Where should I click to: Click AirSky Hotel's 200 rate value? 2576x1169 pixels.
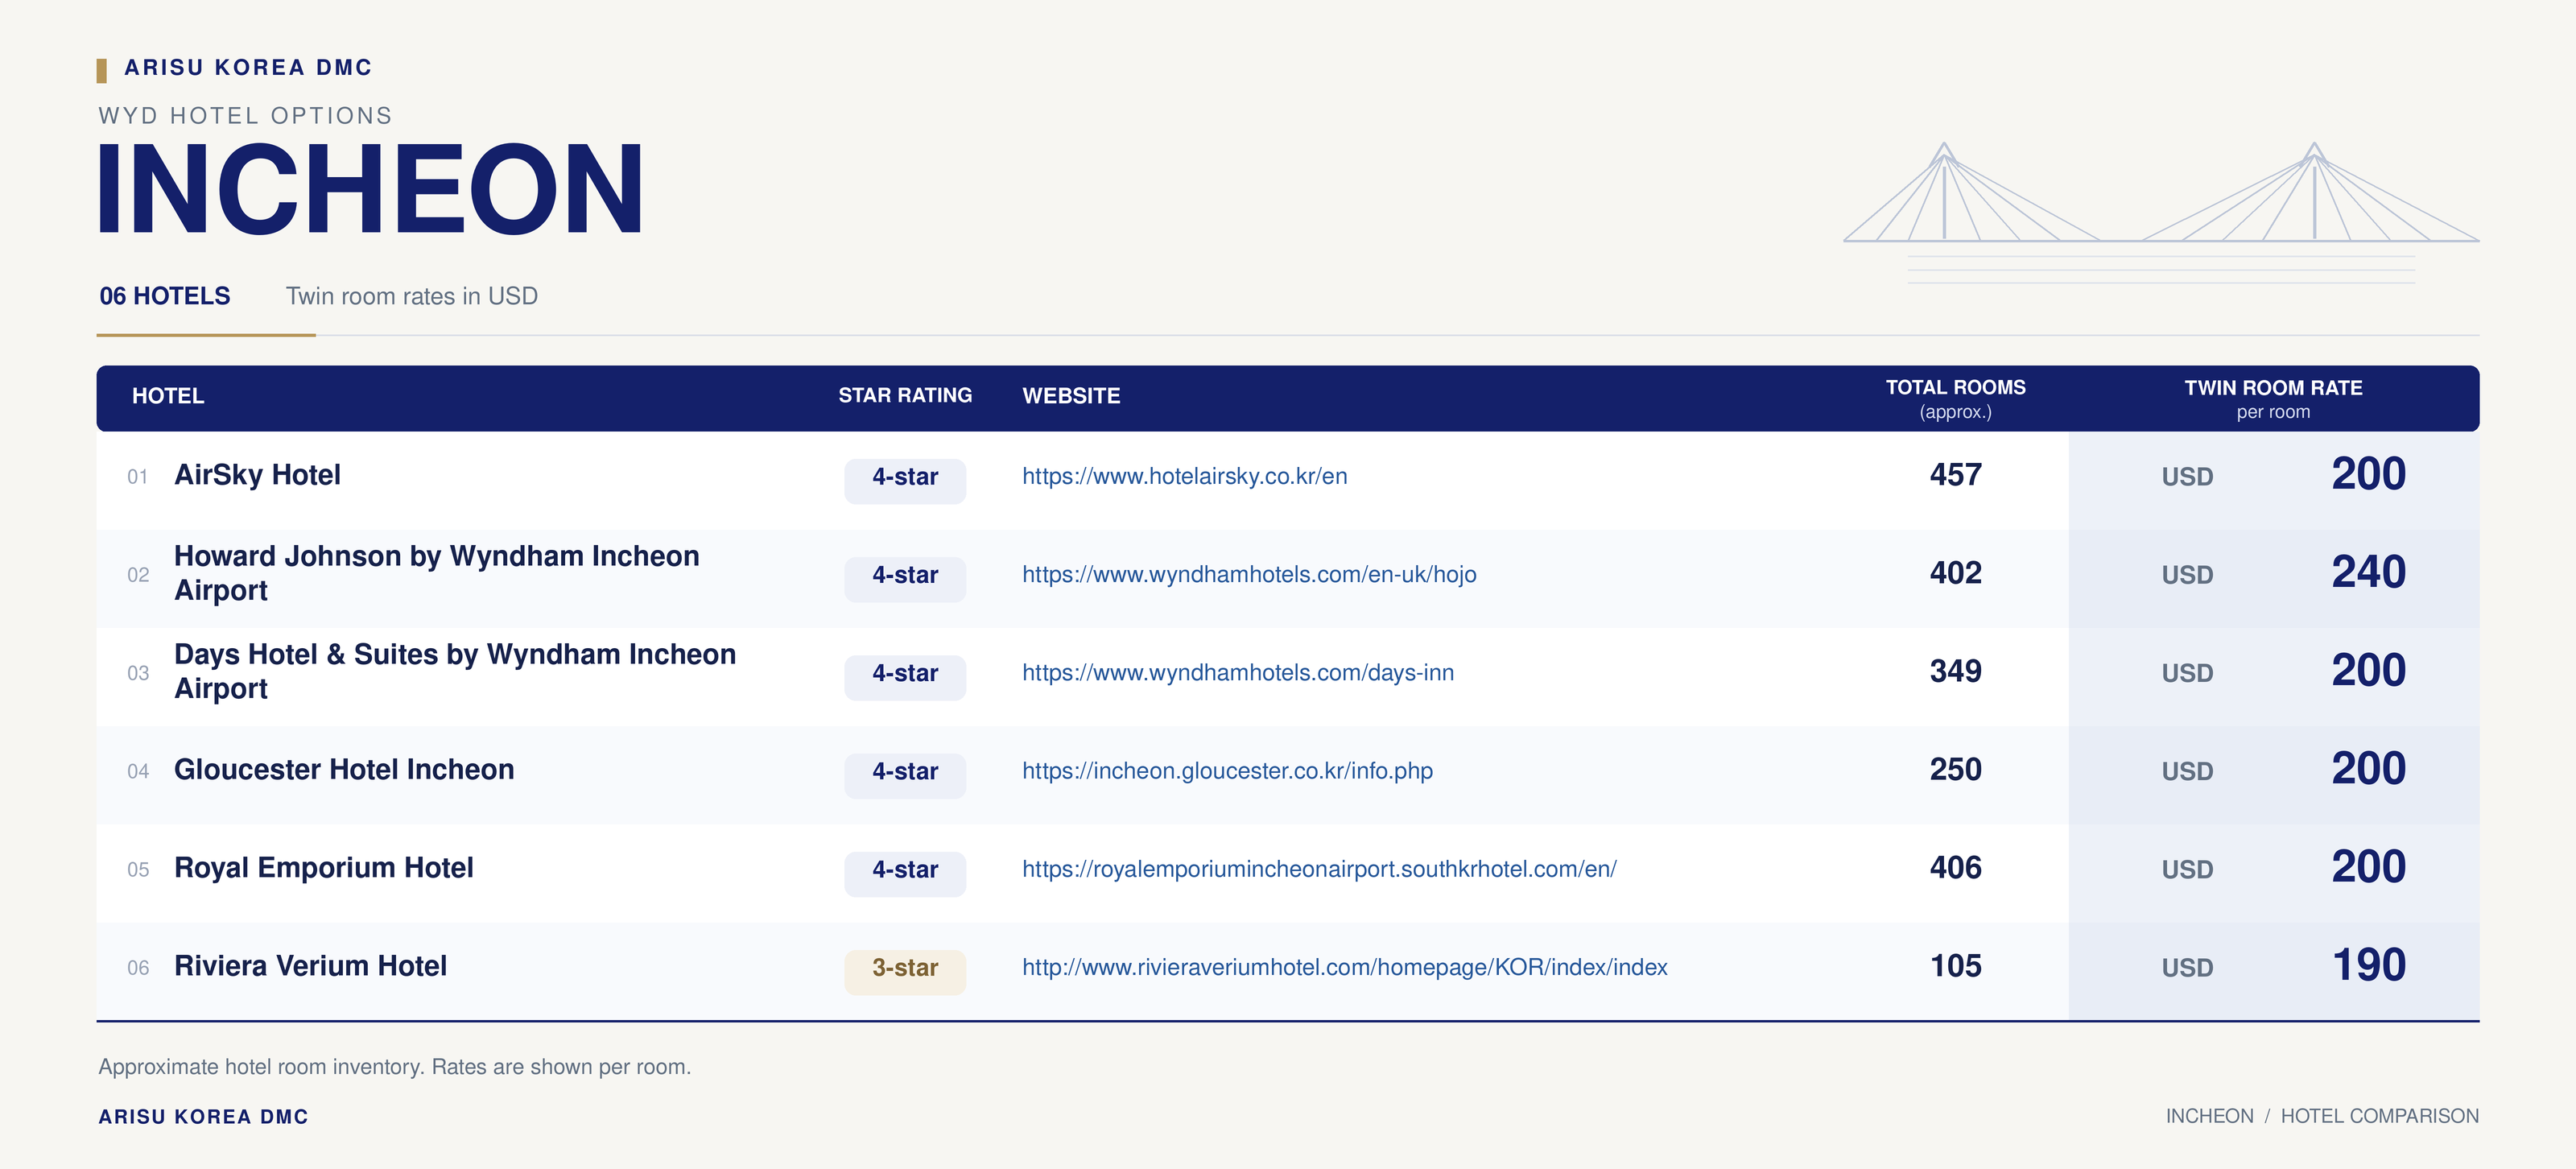[x=2368, y=474]
